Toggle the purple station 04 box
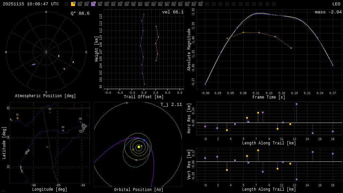This screenshot has width=343, height=193. click(93, 4)
